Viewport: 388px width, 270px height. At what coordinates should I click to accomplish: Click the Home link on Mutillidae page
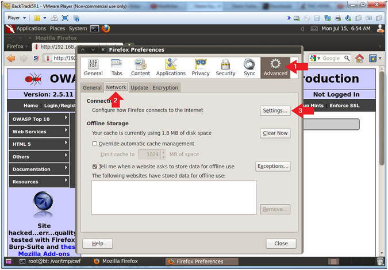30,106
